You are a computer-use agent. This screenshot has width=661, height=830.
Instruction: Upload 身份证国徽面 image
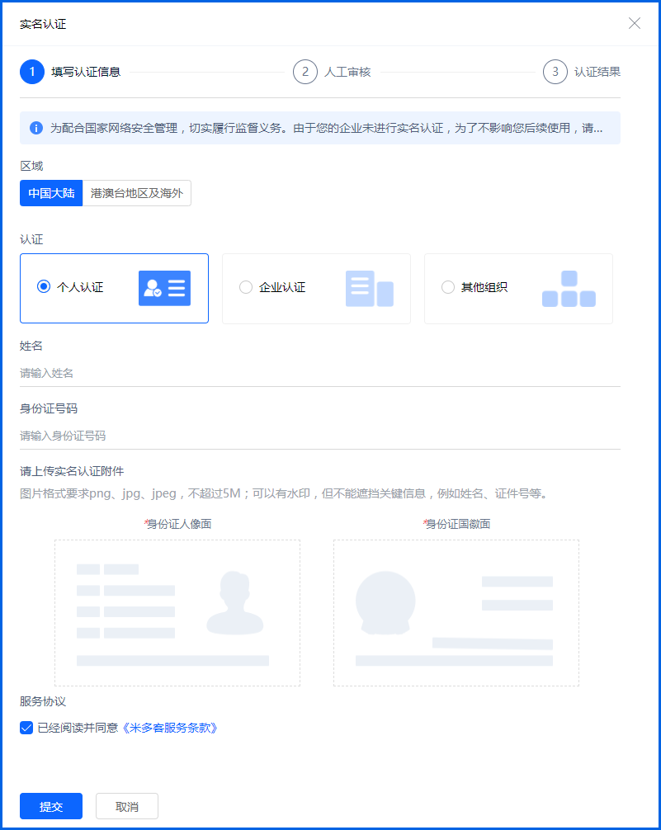point(456,613)
